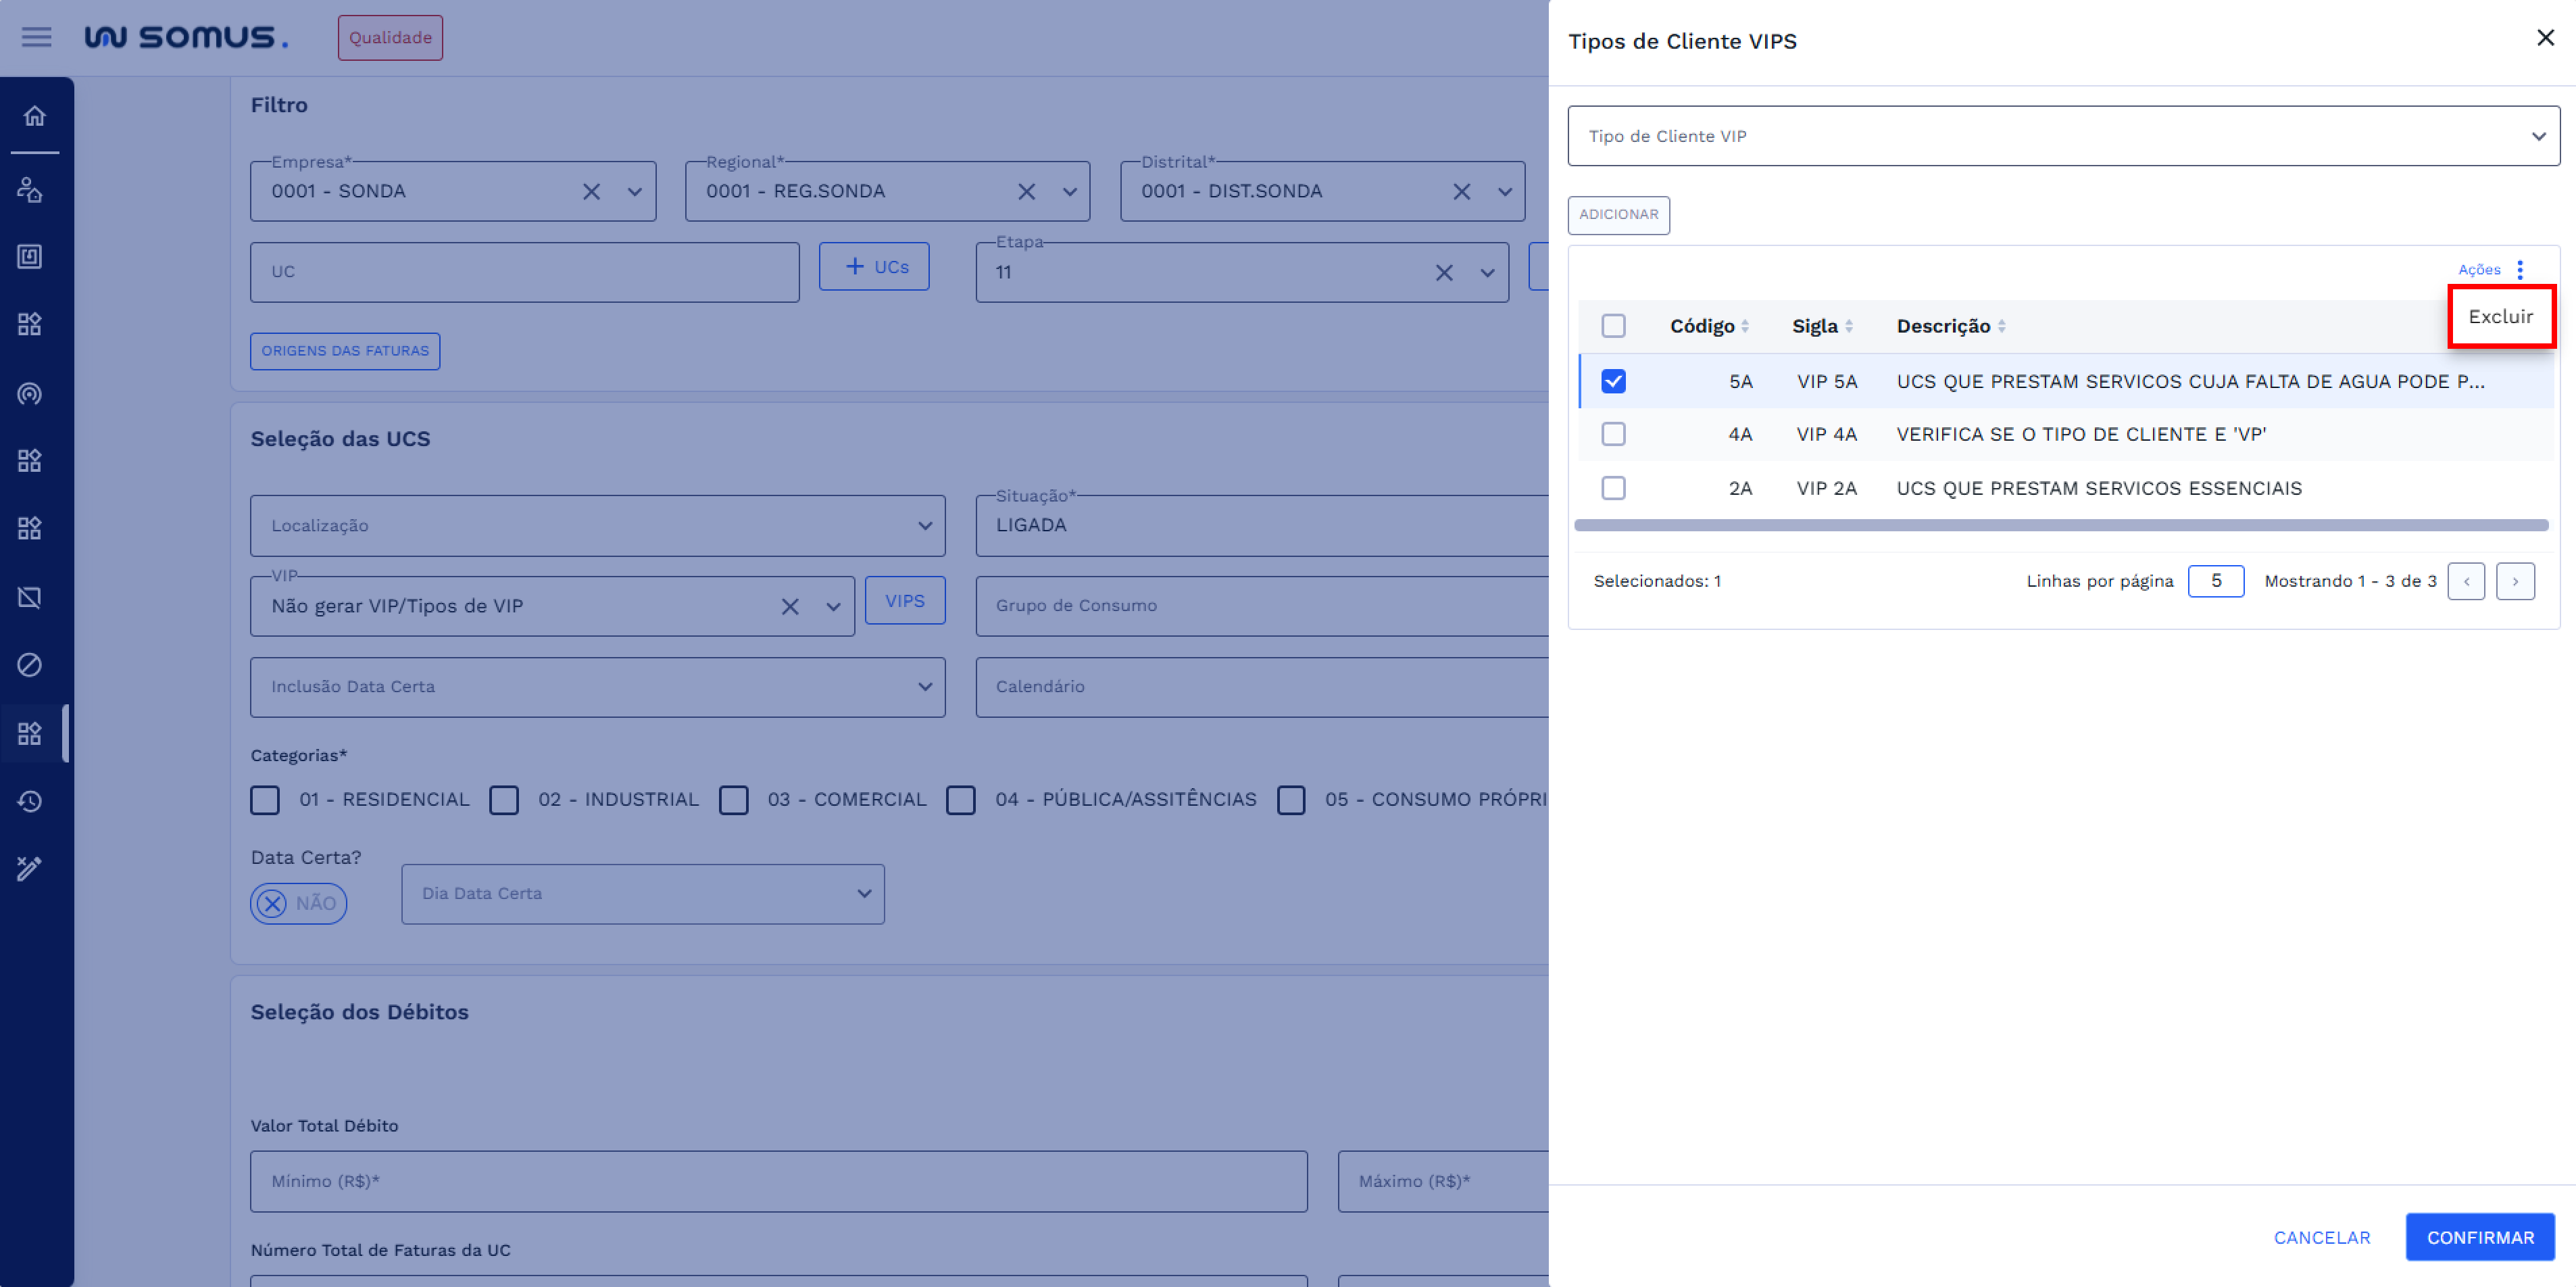Click the magic wand sidebar icon
The width and height of the screenshot is (2576, 1287).
(30, 868)
